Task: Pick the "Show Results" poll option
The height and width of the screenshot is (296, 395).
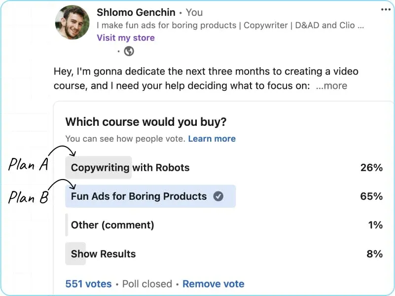Action: (103, 254)
